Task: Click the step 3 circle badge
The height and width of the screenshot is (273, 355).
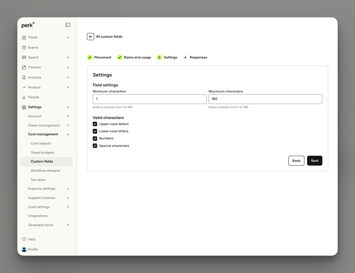Action: coord(159,57)
